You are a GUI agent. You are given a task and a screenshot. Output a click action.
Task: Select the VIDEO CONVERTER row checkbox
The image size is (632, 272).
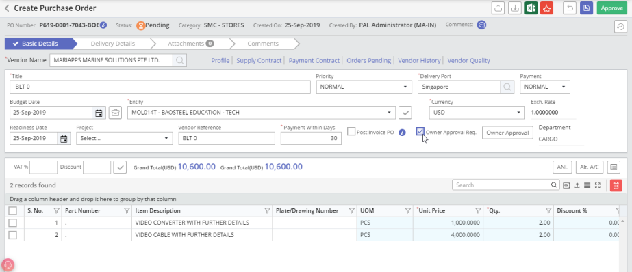click(13, 223)
